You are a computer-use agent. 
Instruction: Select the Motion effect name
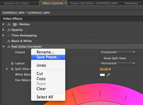click(25, 24)
